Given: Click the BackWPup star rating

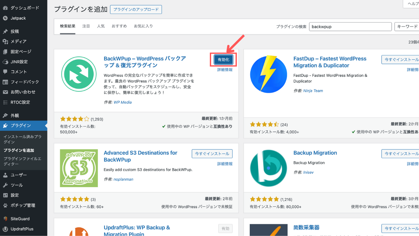Looking at the screenshot, I should (x=75, y=119).
